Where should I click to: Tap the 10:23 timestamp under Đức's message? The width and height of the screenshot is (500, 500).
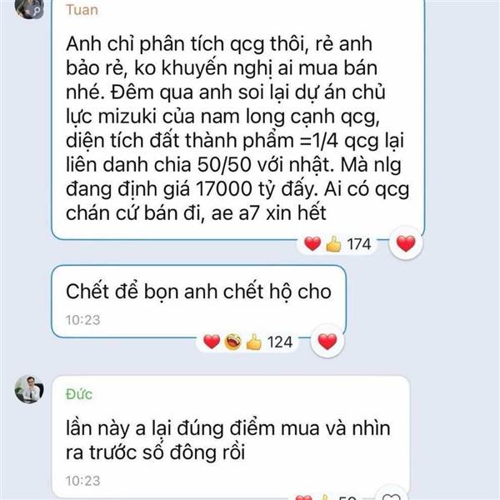82,481
